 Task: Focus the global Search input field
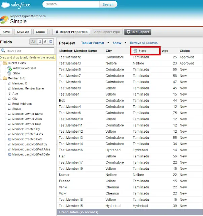tap(71, 4)
